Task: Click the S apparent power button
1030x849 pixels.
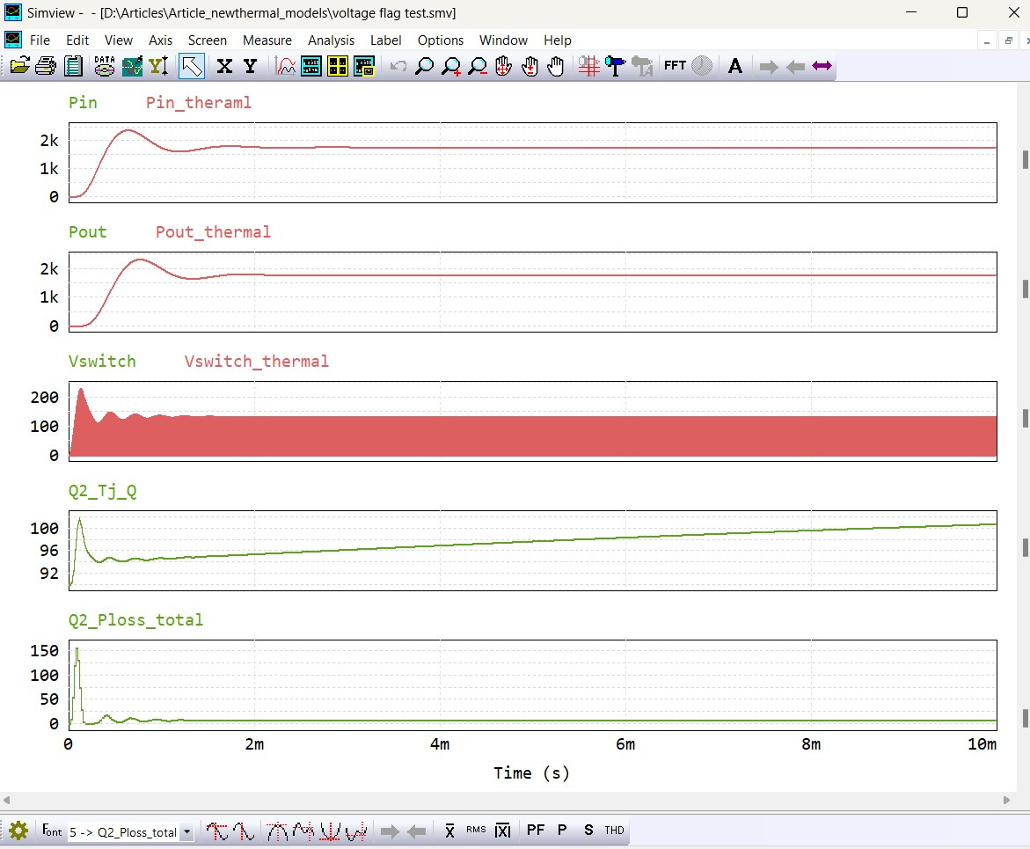Action: coord(588,830)
